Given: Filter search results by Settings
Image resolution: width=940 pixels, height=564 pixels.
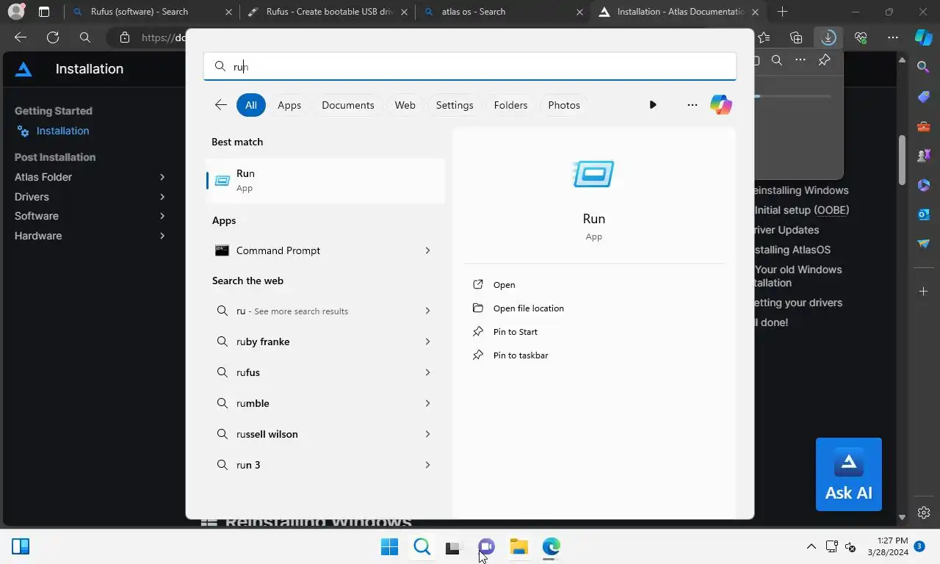Looking at the screenshot, I should coord(455,105).
